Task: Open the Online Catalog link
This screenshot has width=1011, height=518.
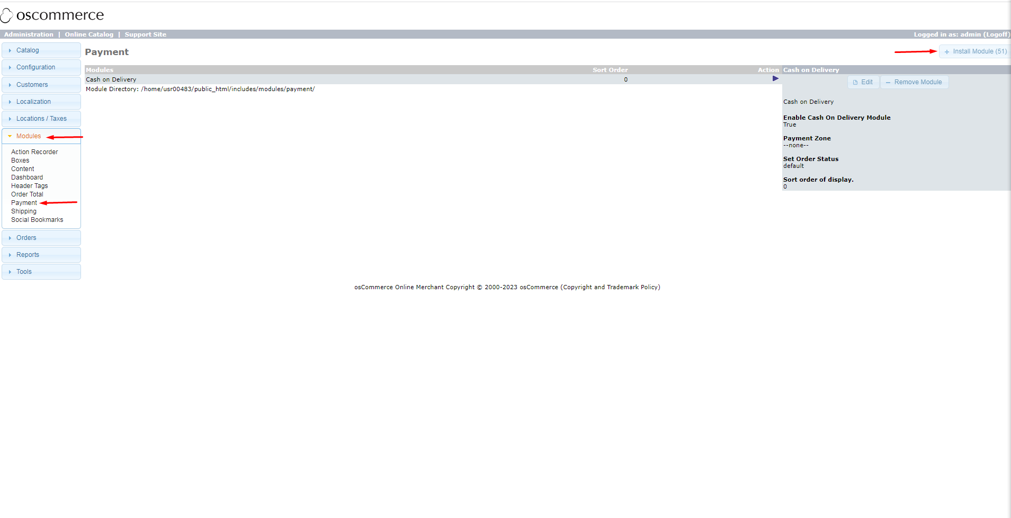Action: [89, 34]
